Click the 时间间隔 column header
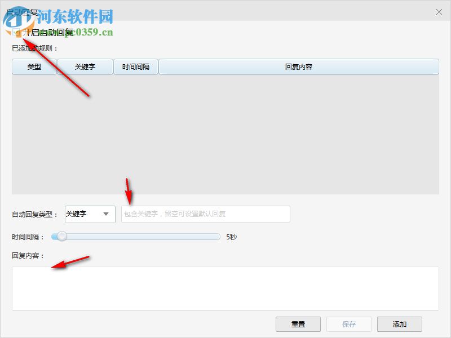Image resolution: width=451 pixels, height=338 pixels. (135, 66)
